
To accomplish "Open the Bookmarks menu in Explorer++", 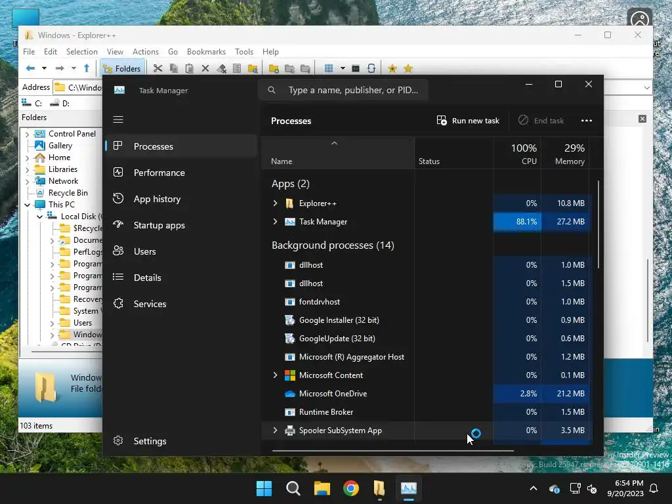I will coord(206,51).
